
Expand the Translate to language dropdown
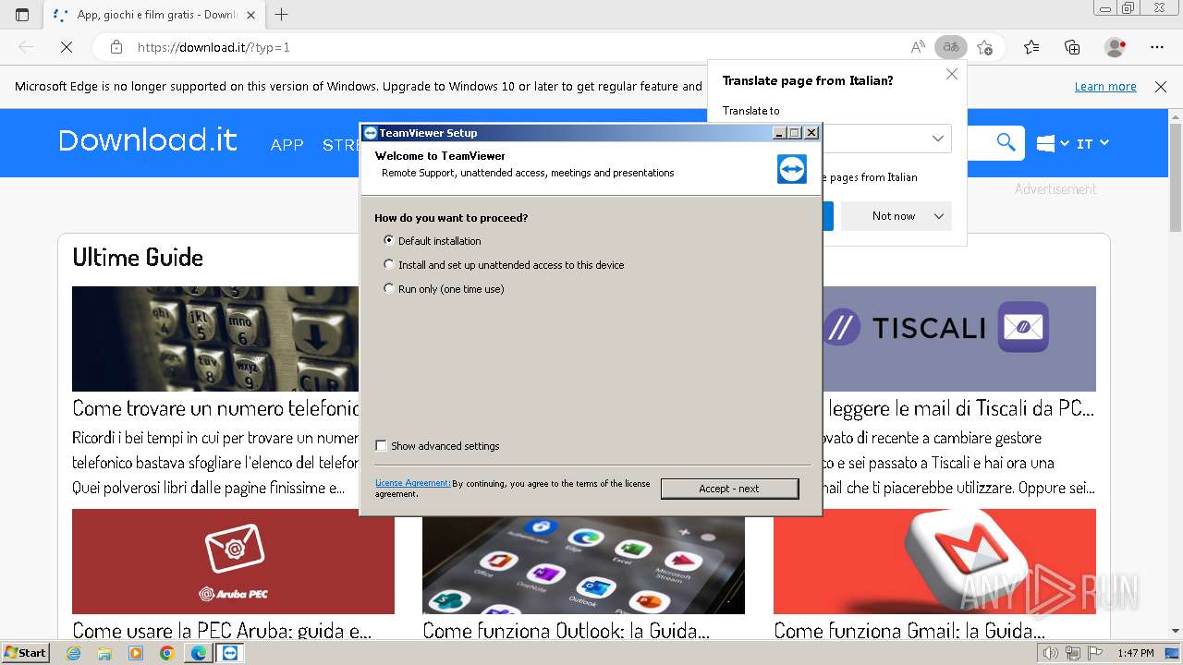(937, 139)
